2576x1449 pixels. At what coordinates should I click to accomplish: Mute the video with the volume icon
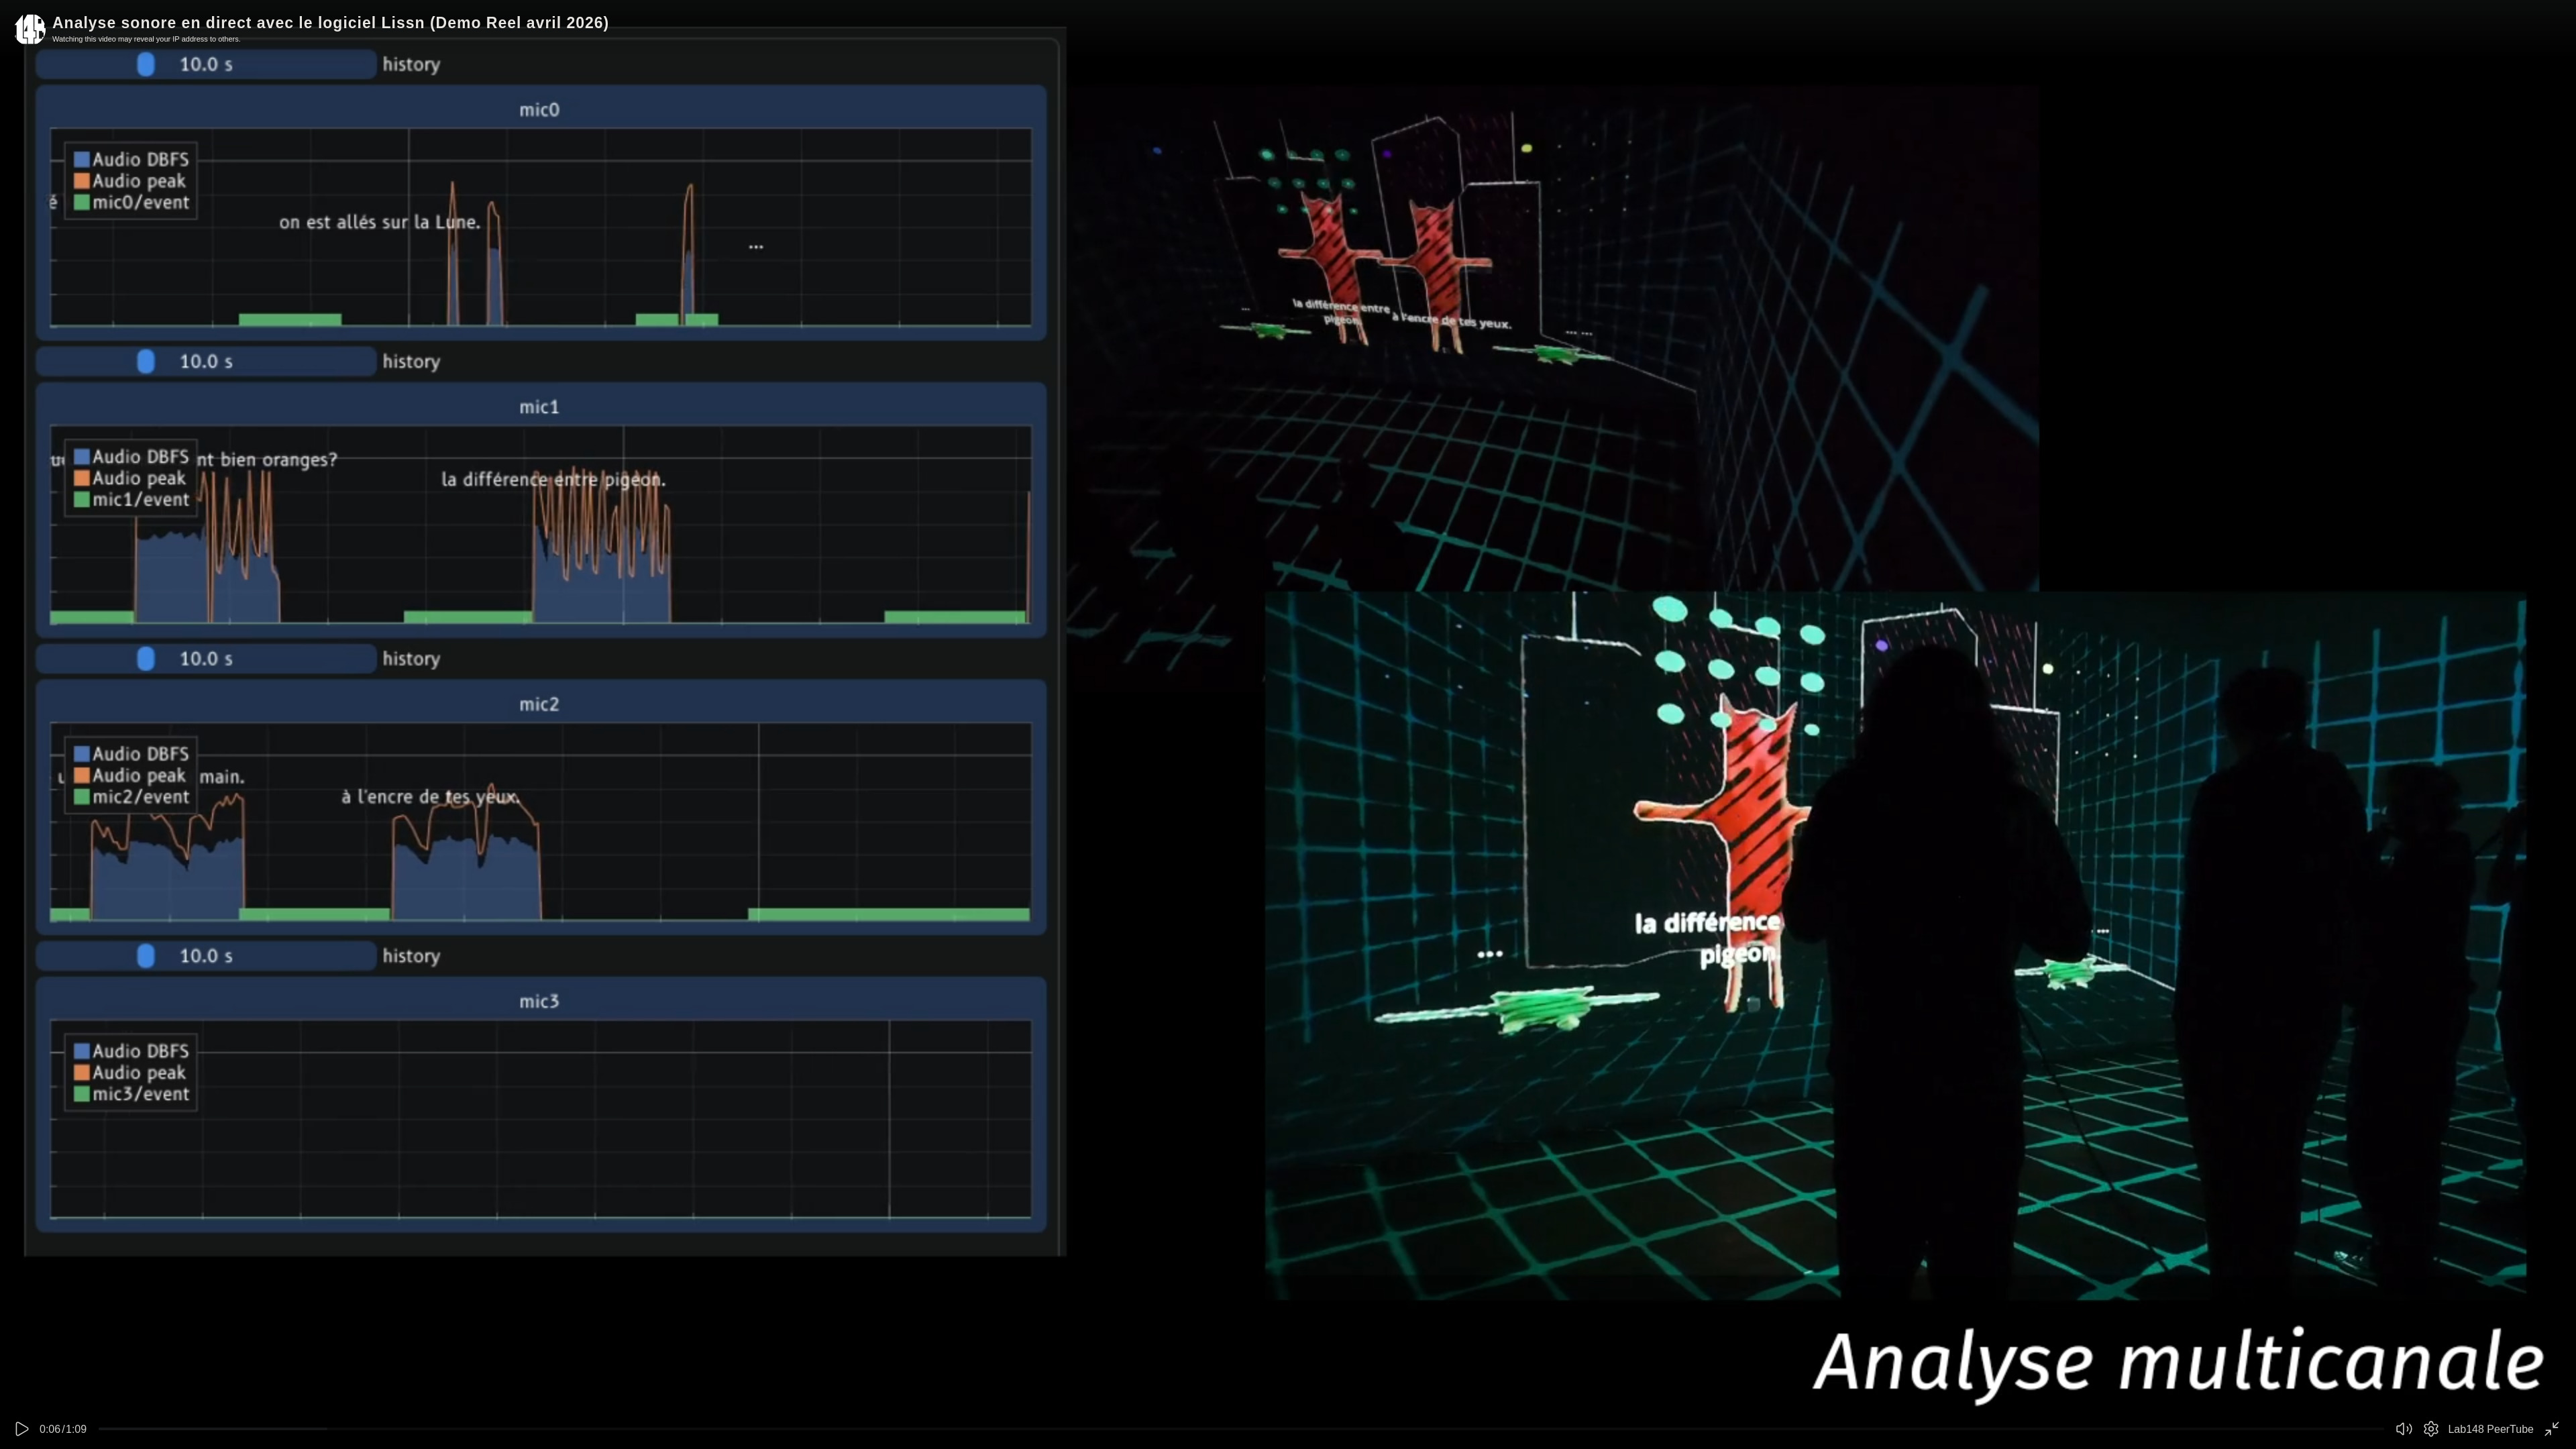2403,1429
